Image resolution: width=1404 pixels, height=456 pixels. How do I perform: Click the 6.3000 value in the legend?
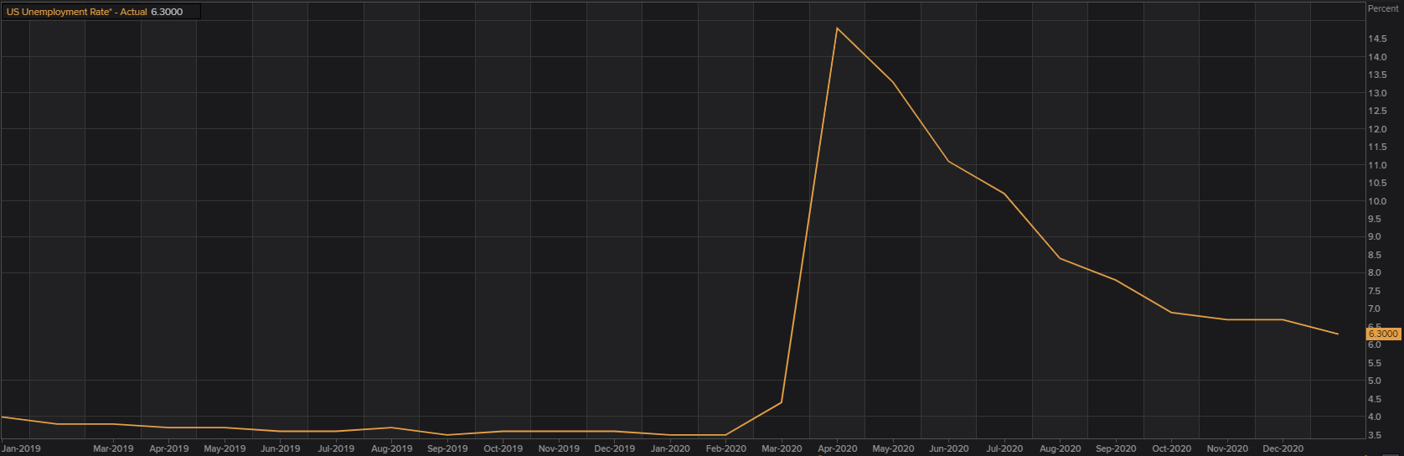tap(167, 12)
